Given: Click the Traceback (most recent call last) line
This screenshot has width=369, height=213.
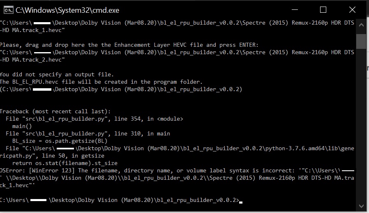Looking at the screenshot, I should coord(55,111).
